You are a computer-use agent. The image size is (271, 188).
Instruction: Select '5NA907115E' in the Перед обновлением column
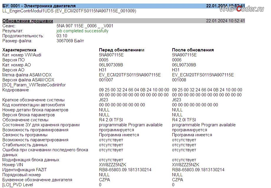pyautogui.click(x=111, y=55)
